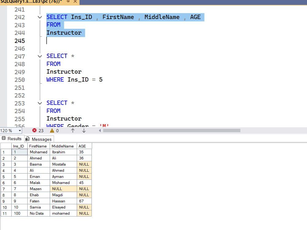The height and width of the screenshot is (230, 307).
Task: Select the Elsayed cell
Action: click(x=63, y=207)
